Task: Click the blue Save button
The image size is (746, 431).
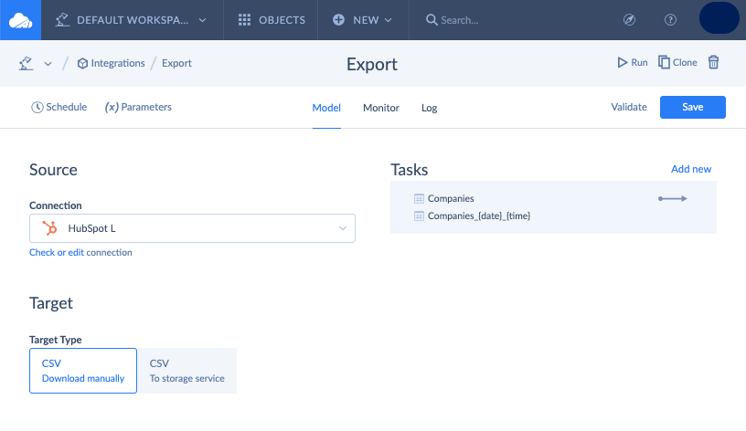Action: [693, 107]
